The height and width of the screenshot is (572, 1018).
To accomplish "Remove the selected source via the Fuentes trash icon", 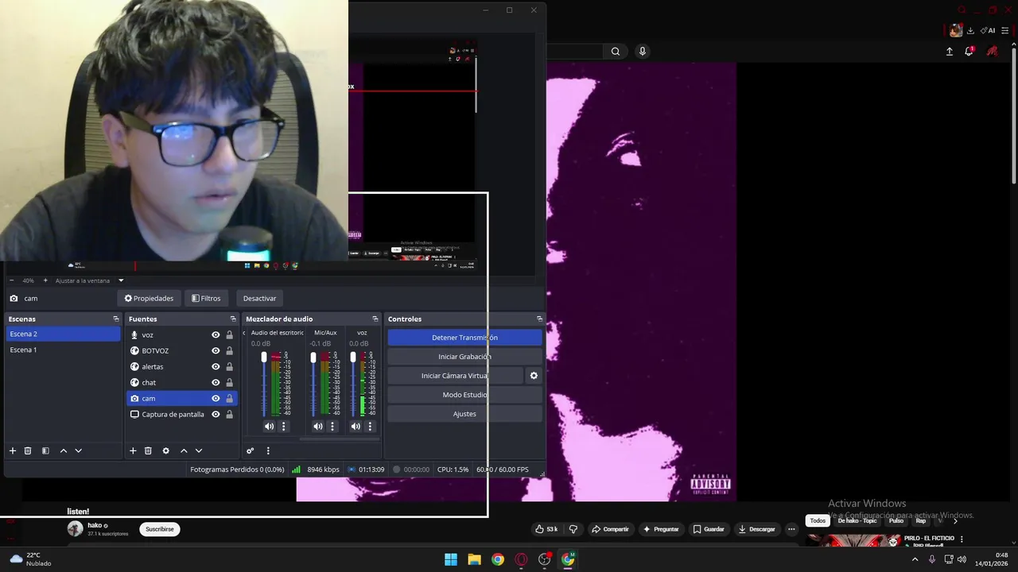I will point(148,450).
